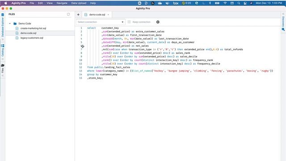Open Spotlight search in menu bar
Screen dimensions: 286x161
239,3
